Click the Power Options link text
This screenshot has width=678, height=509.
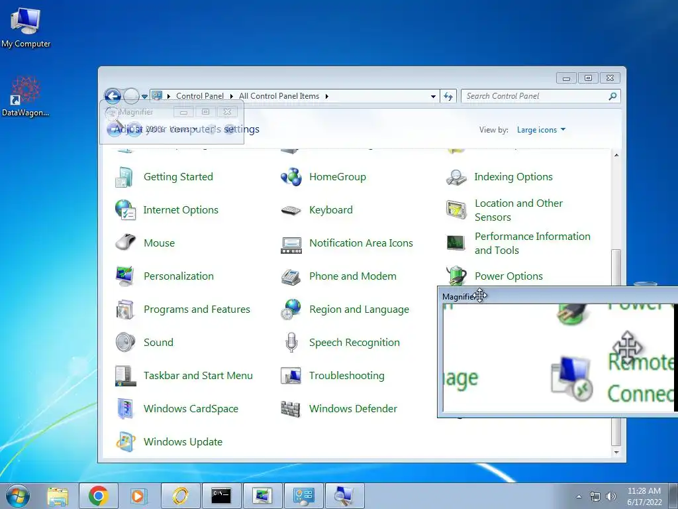508,276
